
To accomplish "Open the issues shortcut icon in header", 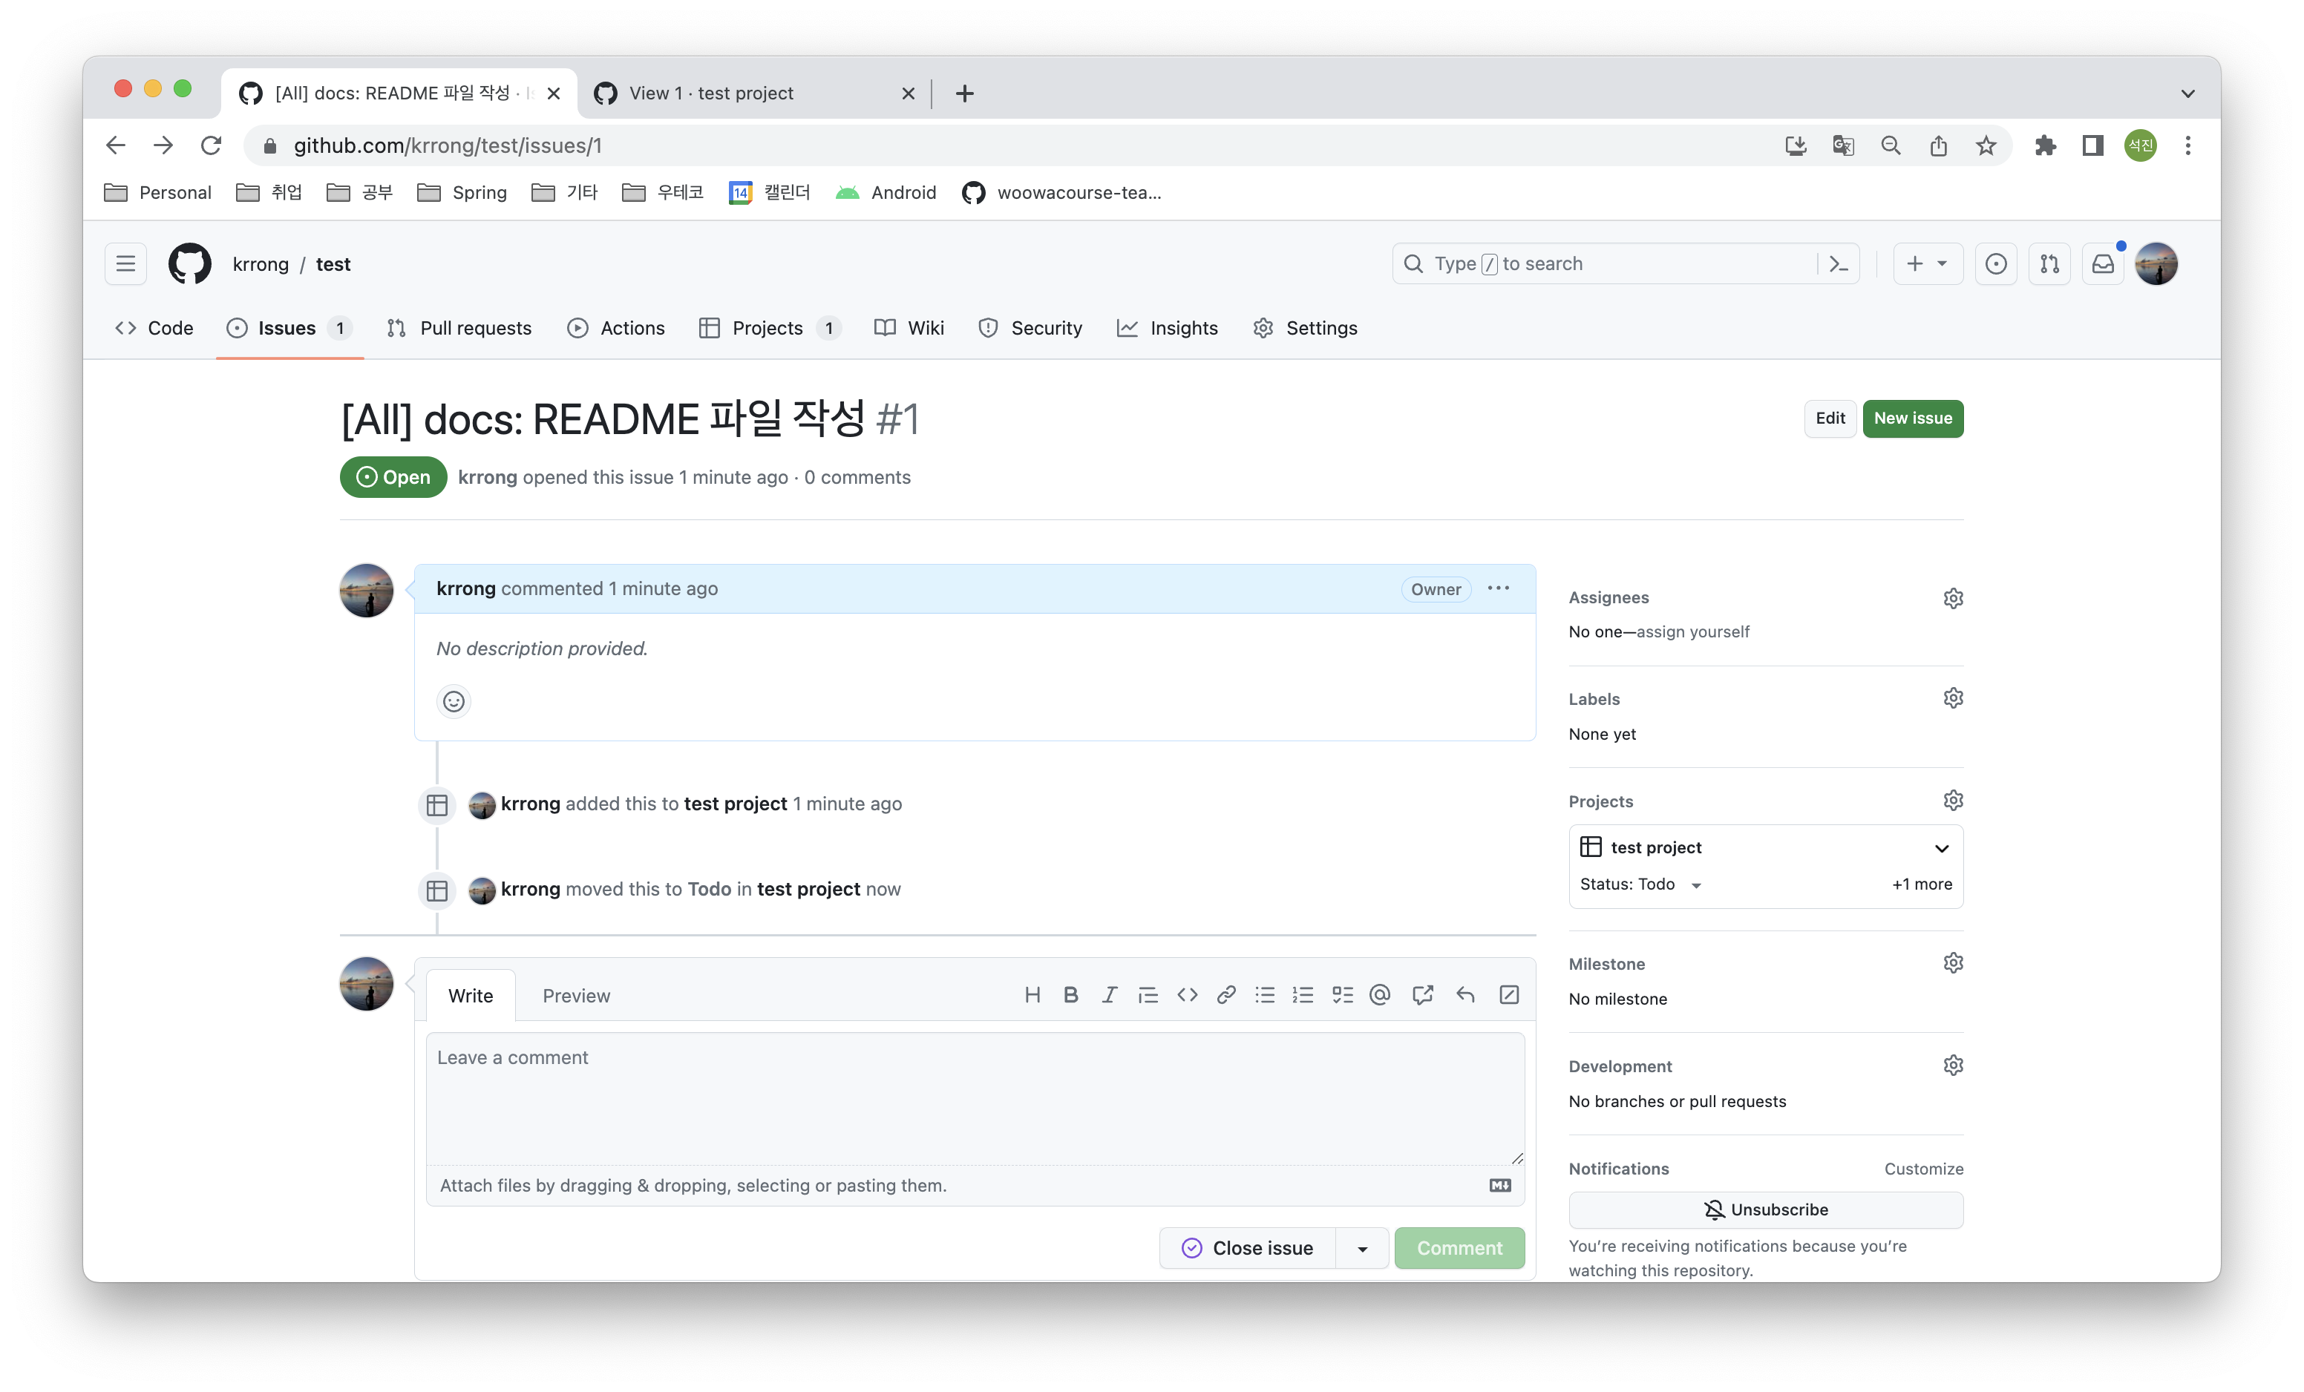I will (1995, 263).
